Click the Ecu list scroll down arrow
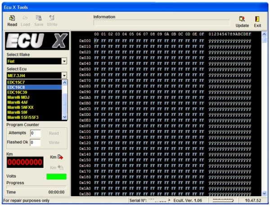270x207 pixels. 64,117
